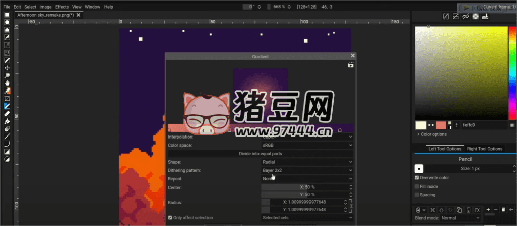Select the Move tool

[7, 68]
